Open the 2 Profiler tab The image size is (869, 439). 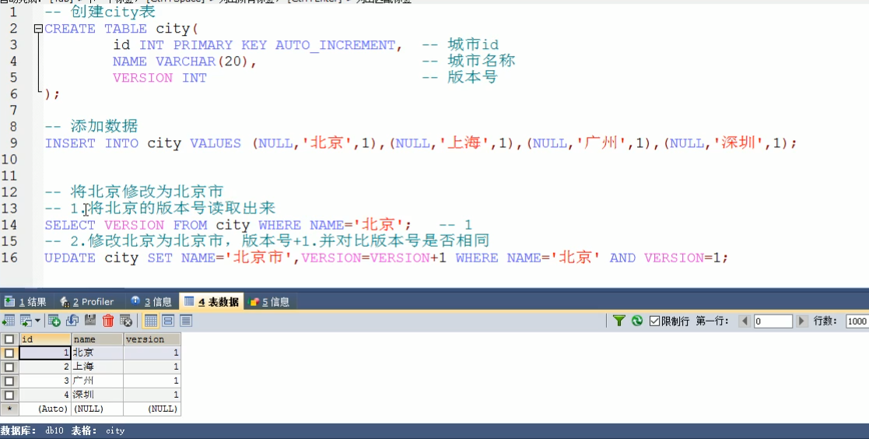pyautogui.click(x=86, y=301)
